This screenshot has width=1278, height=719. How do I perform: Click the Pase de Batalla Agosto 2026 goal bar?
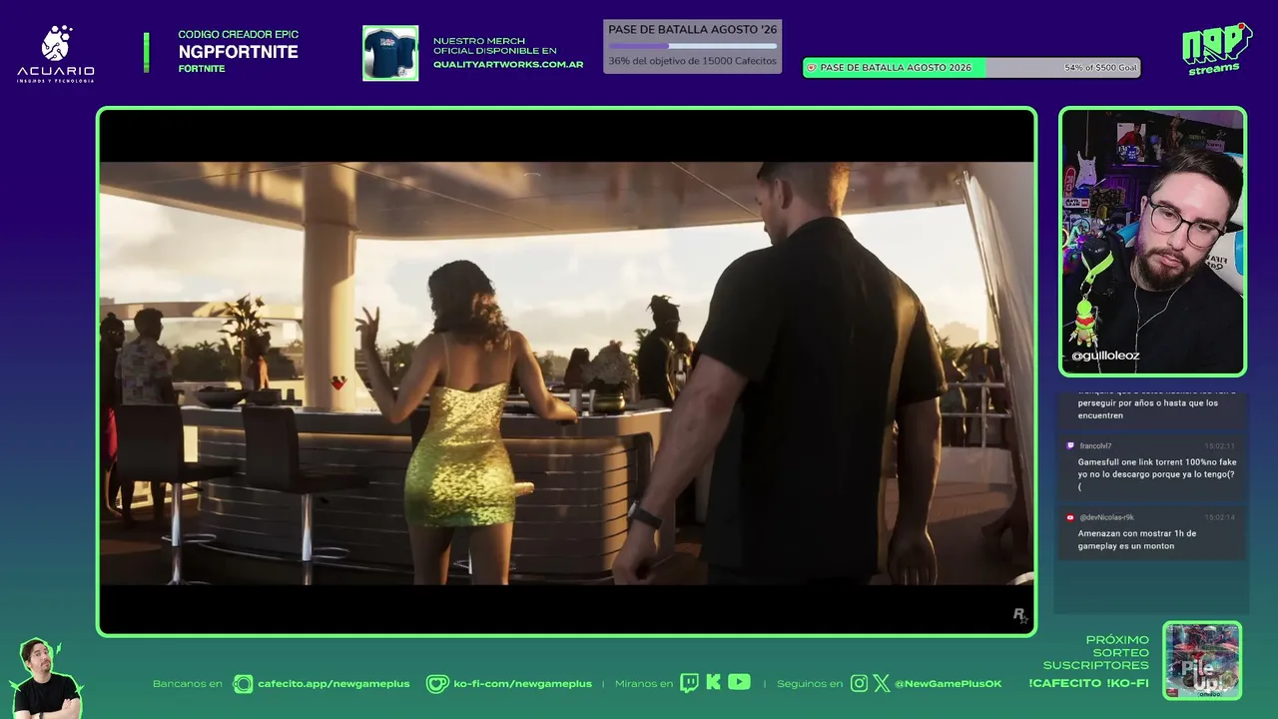[971, 68]
